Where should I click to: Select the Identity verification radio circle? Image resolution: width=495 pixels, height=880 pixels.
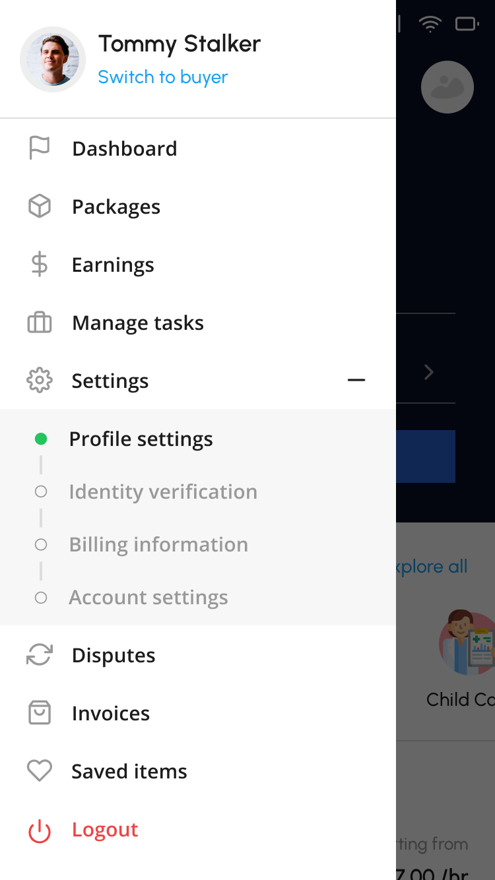[x=41, y=491]
